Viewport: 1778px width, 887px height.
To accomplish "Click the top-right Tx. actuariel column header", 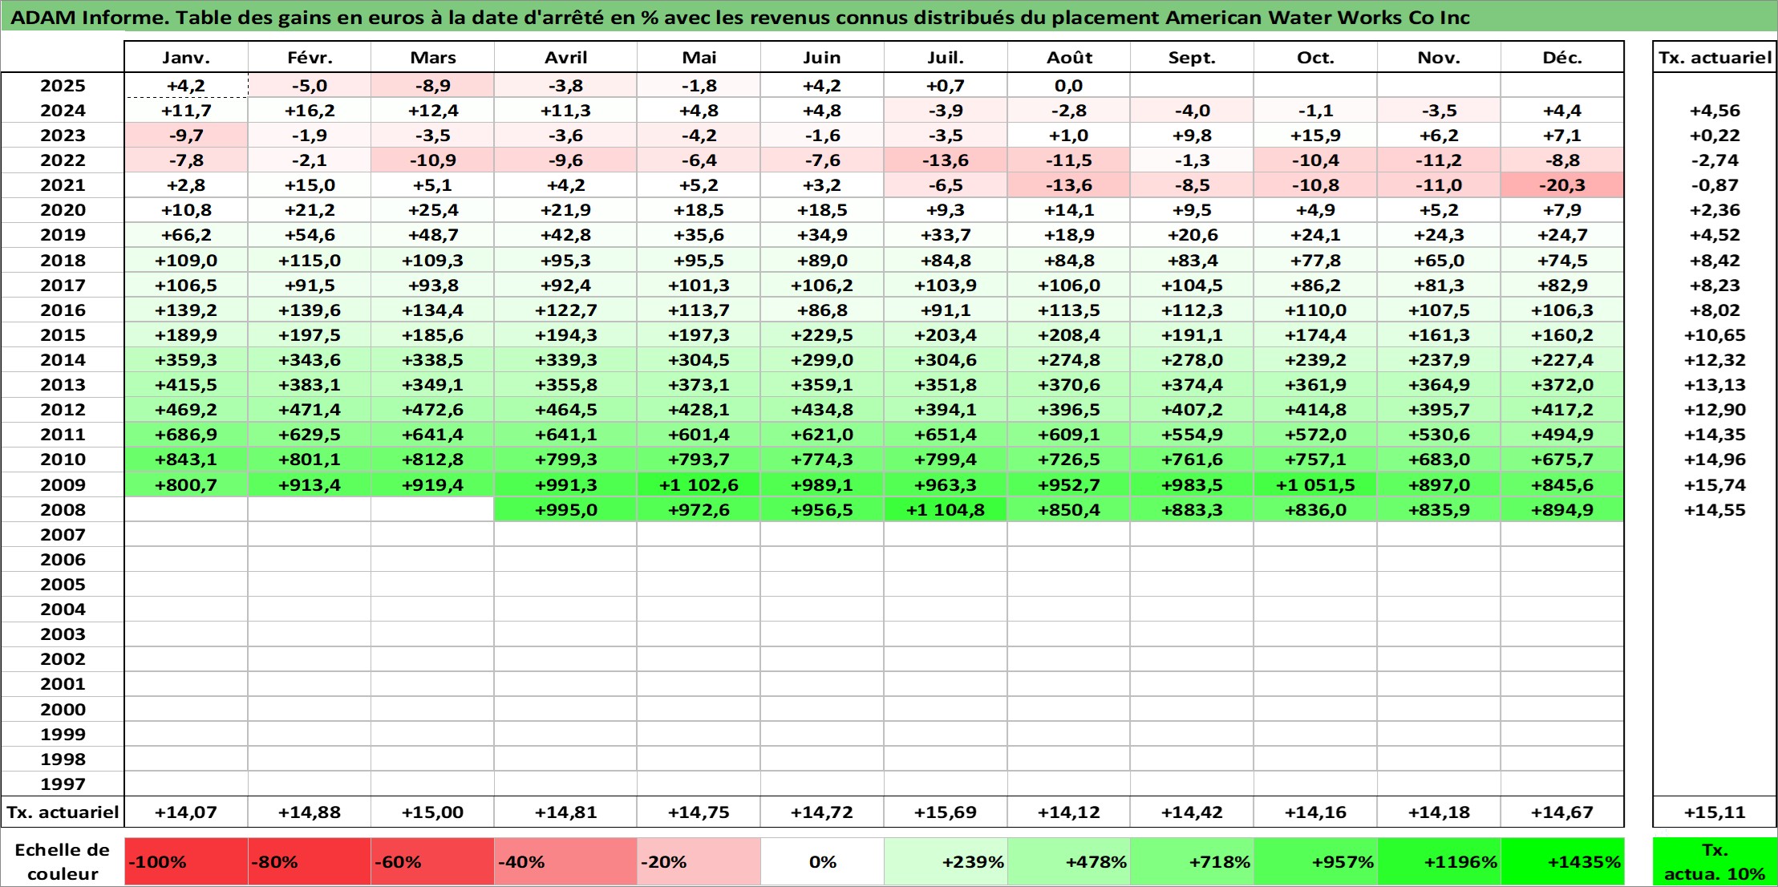I will 1715,58.
